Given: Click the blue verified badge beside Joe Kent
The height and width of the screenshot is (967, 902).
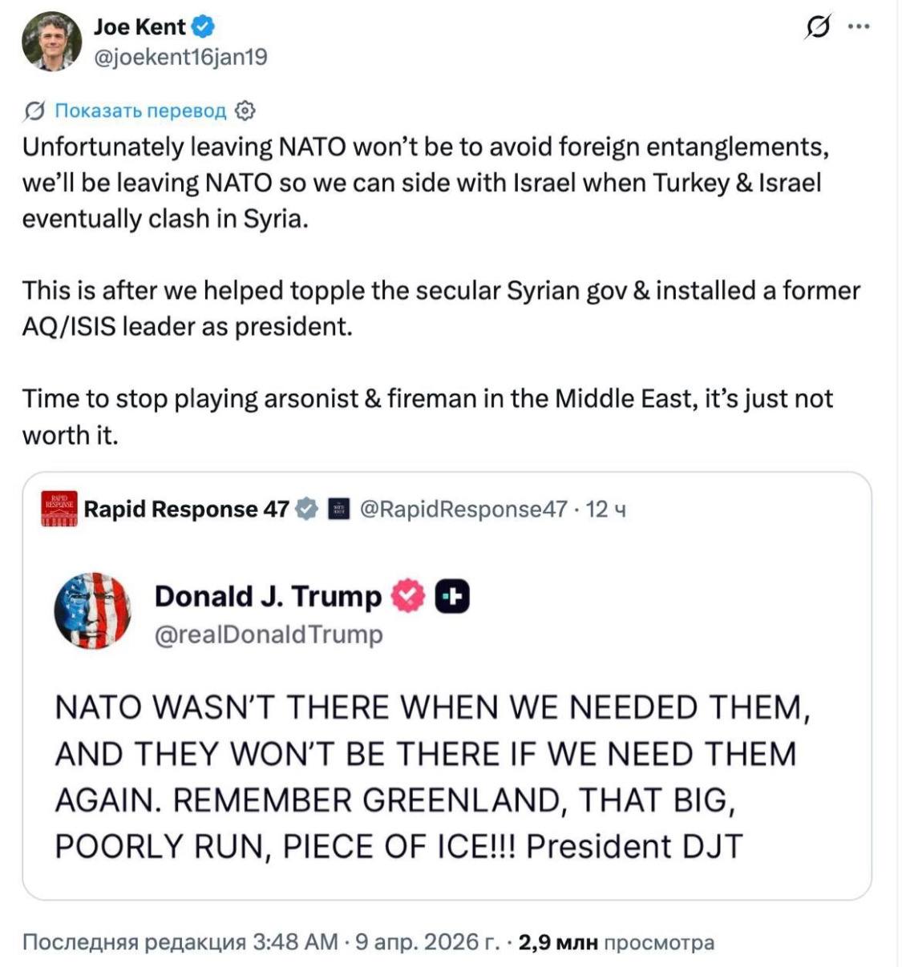Looking at the screenshot, I should pos(204,27).
